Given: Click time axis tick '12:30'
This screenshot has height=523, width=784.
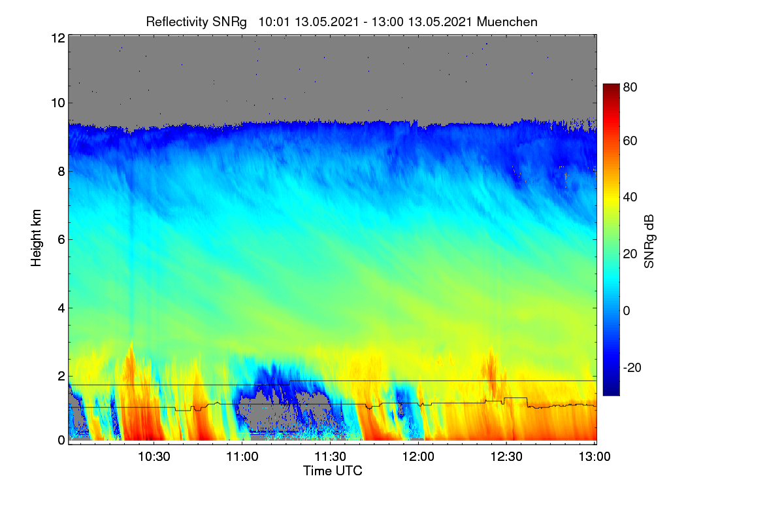Looking at the screenshot, I should coord(507,458).
